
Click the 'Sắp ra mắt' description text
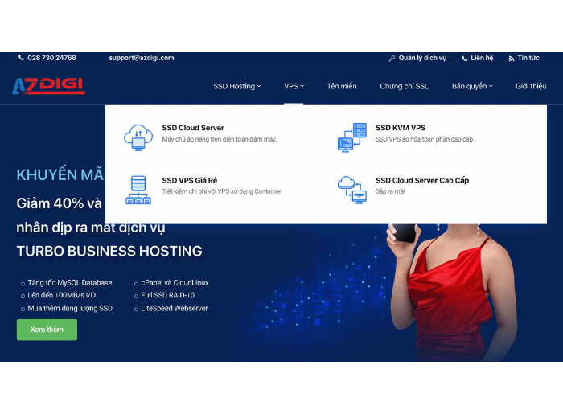(x=391, y=191)
